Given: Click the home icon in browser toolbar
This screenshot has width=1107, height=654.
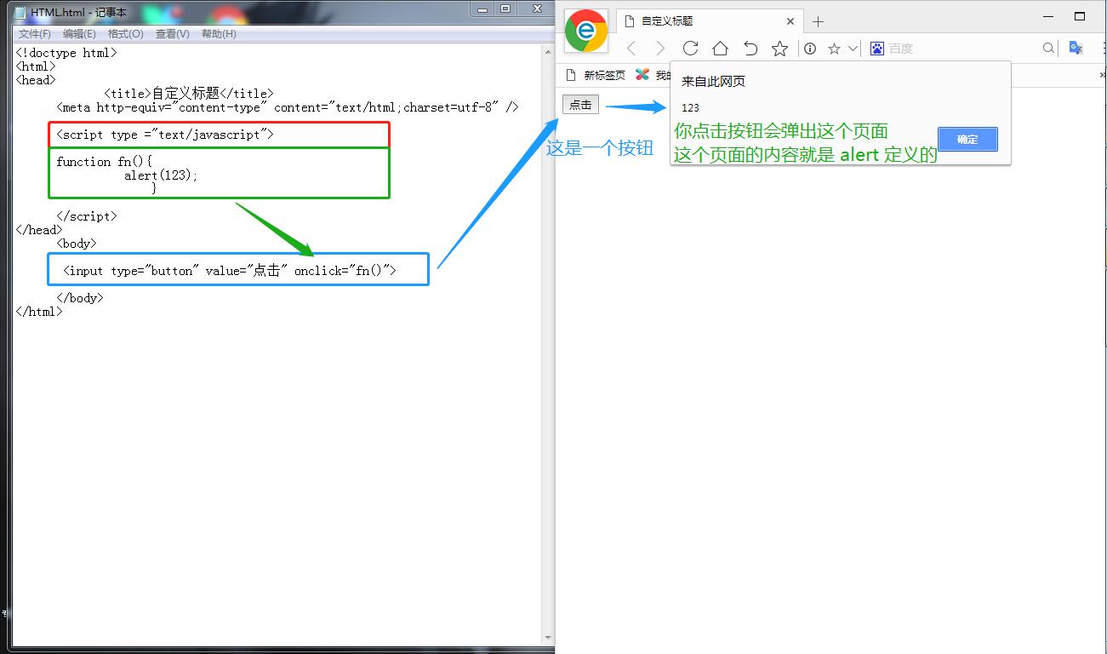Looking at the screenshot, I should click(720, 48).
